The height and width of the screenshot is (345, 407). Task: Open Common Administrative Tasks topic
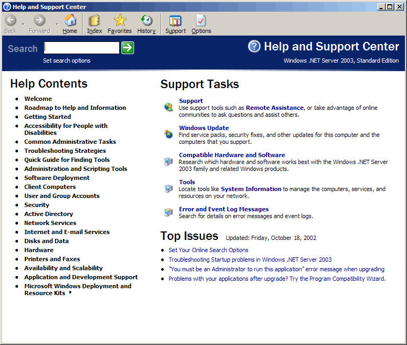coord(70,142)
